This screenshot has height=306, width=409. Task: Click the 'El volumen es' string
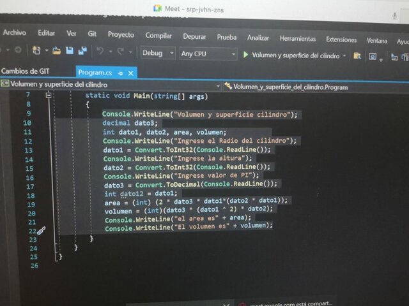[201, 227]
